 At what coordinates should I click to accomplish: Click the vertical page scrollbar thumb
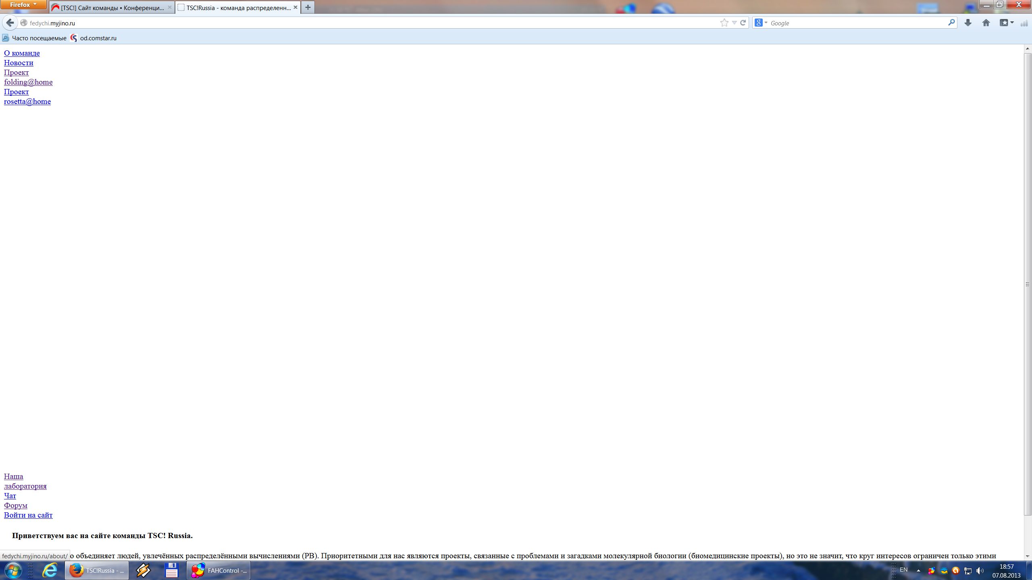click(x=1028, y=284)
